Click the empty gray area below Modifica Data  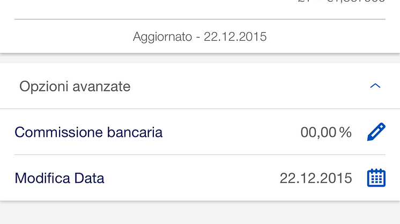pos(200,213)
